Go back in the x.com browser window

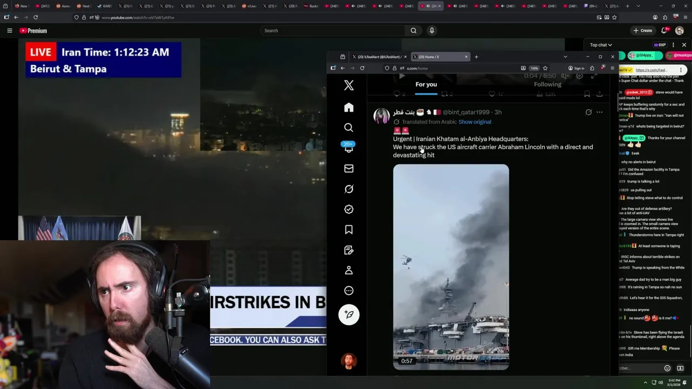point(342,68)
